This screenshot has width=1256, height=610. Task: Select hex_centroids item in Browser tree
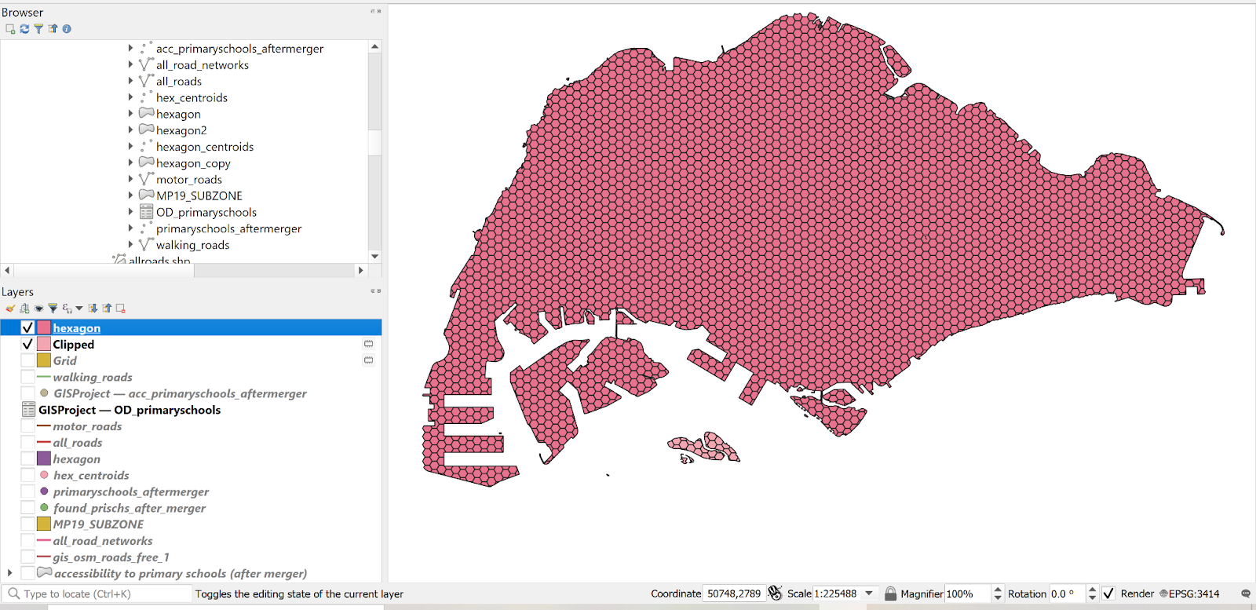192,97
